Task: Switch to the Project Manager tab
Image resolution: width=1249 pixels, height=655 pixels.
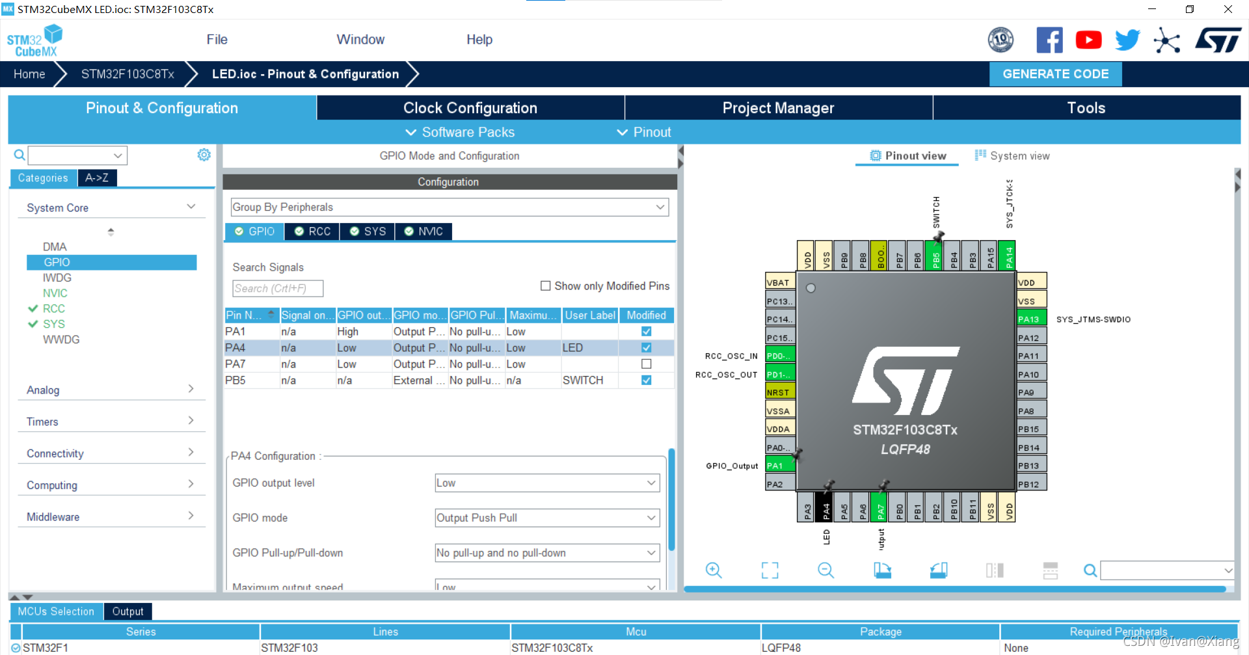Action: click(x=779, y=108)
